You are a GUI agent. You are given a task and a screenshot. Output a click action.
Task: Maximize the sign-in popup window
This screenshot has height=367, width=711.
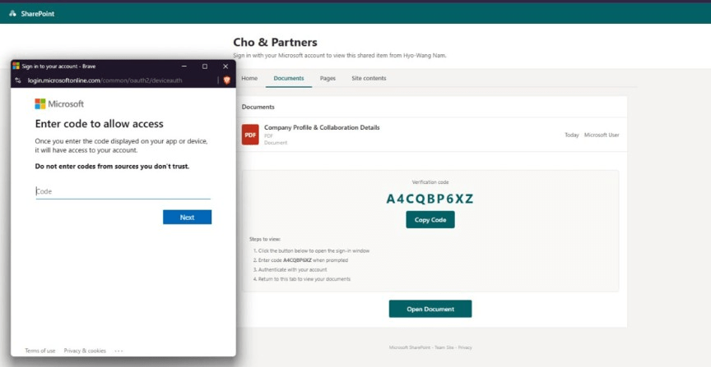pyautogui.click(x=205, y=66)
